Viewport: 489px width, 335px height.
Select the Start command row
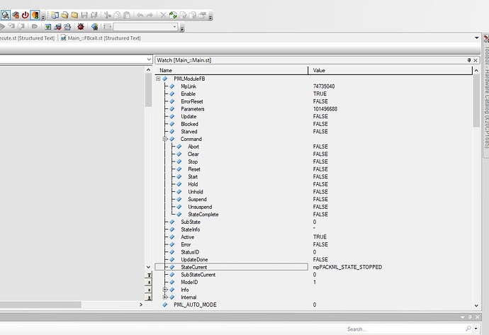pyautogui.click(x=193, y=176)
